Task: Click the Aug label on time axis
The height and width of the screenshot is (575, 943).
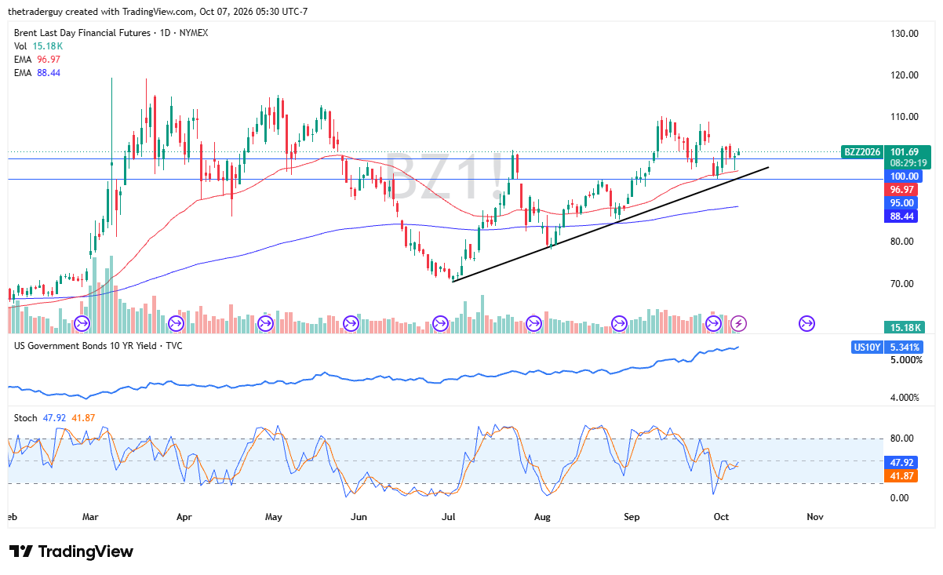Action: pyautogui.click(x=543, y=517)
